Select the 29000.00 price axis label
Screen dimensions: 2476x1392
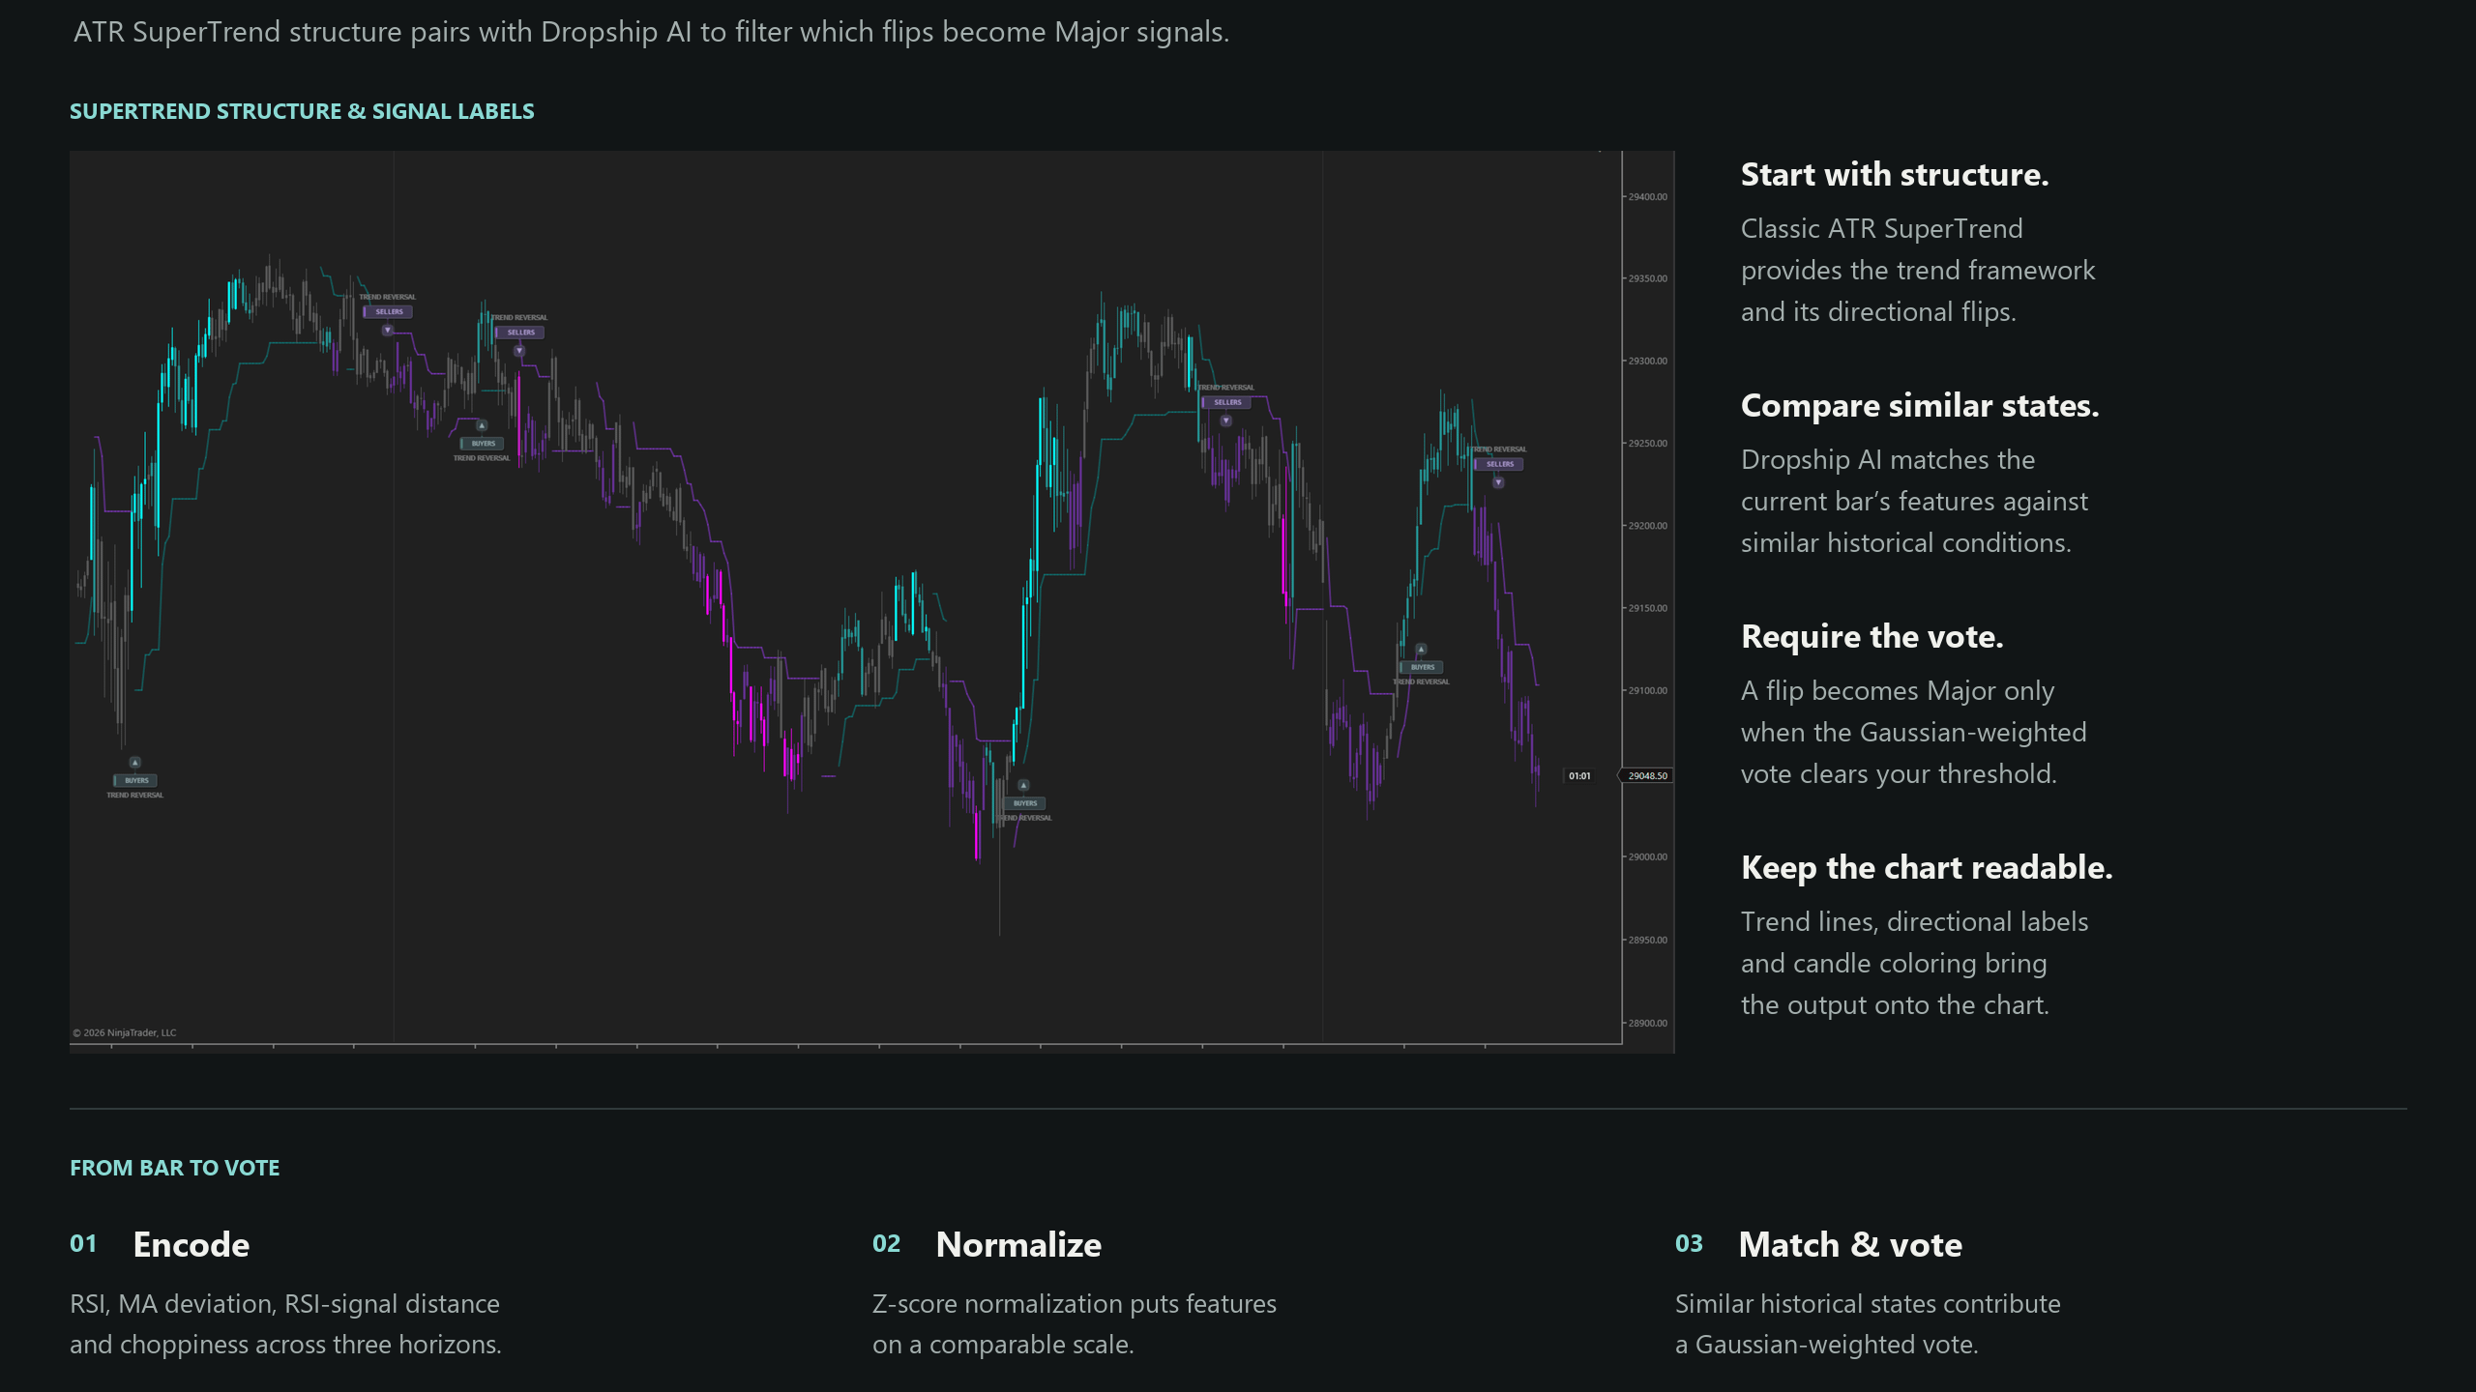click(x=1647, y=856)
